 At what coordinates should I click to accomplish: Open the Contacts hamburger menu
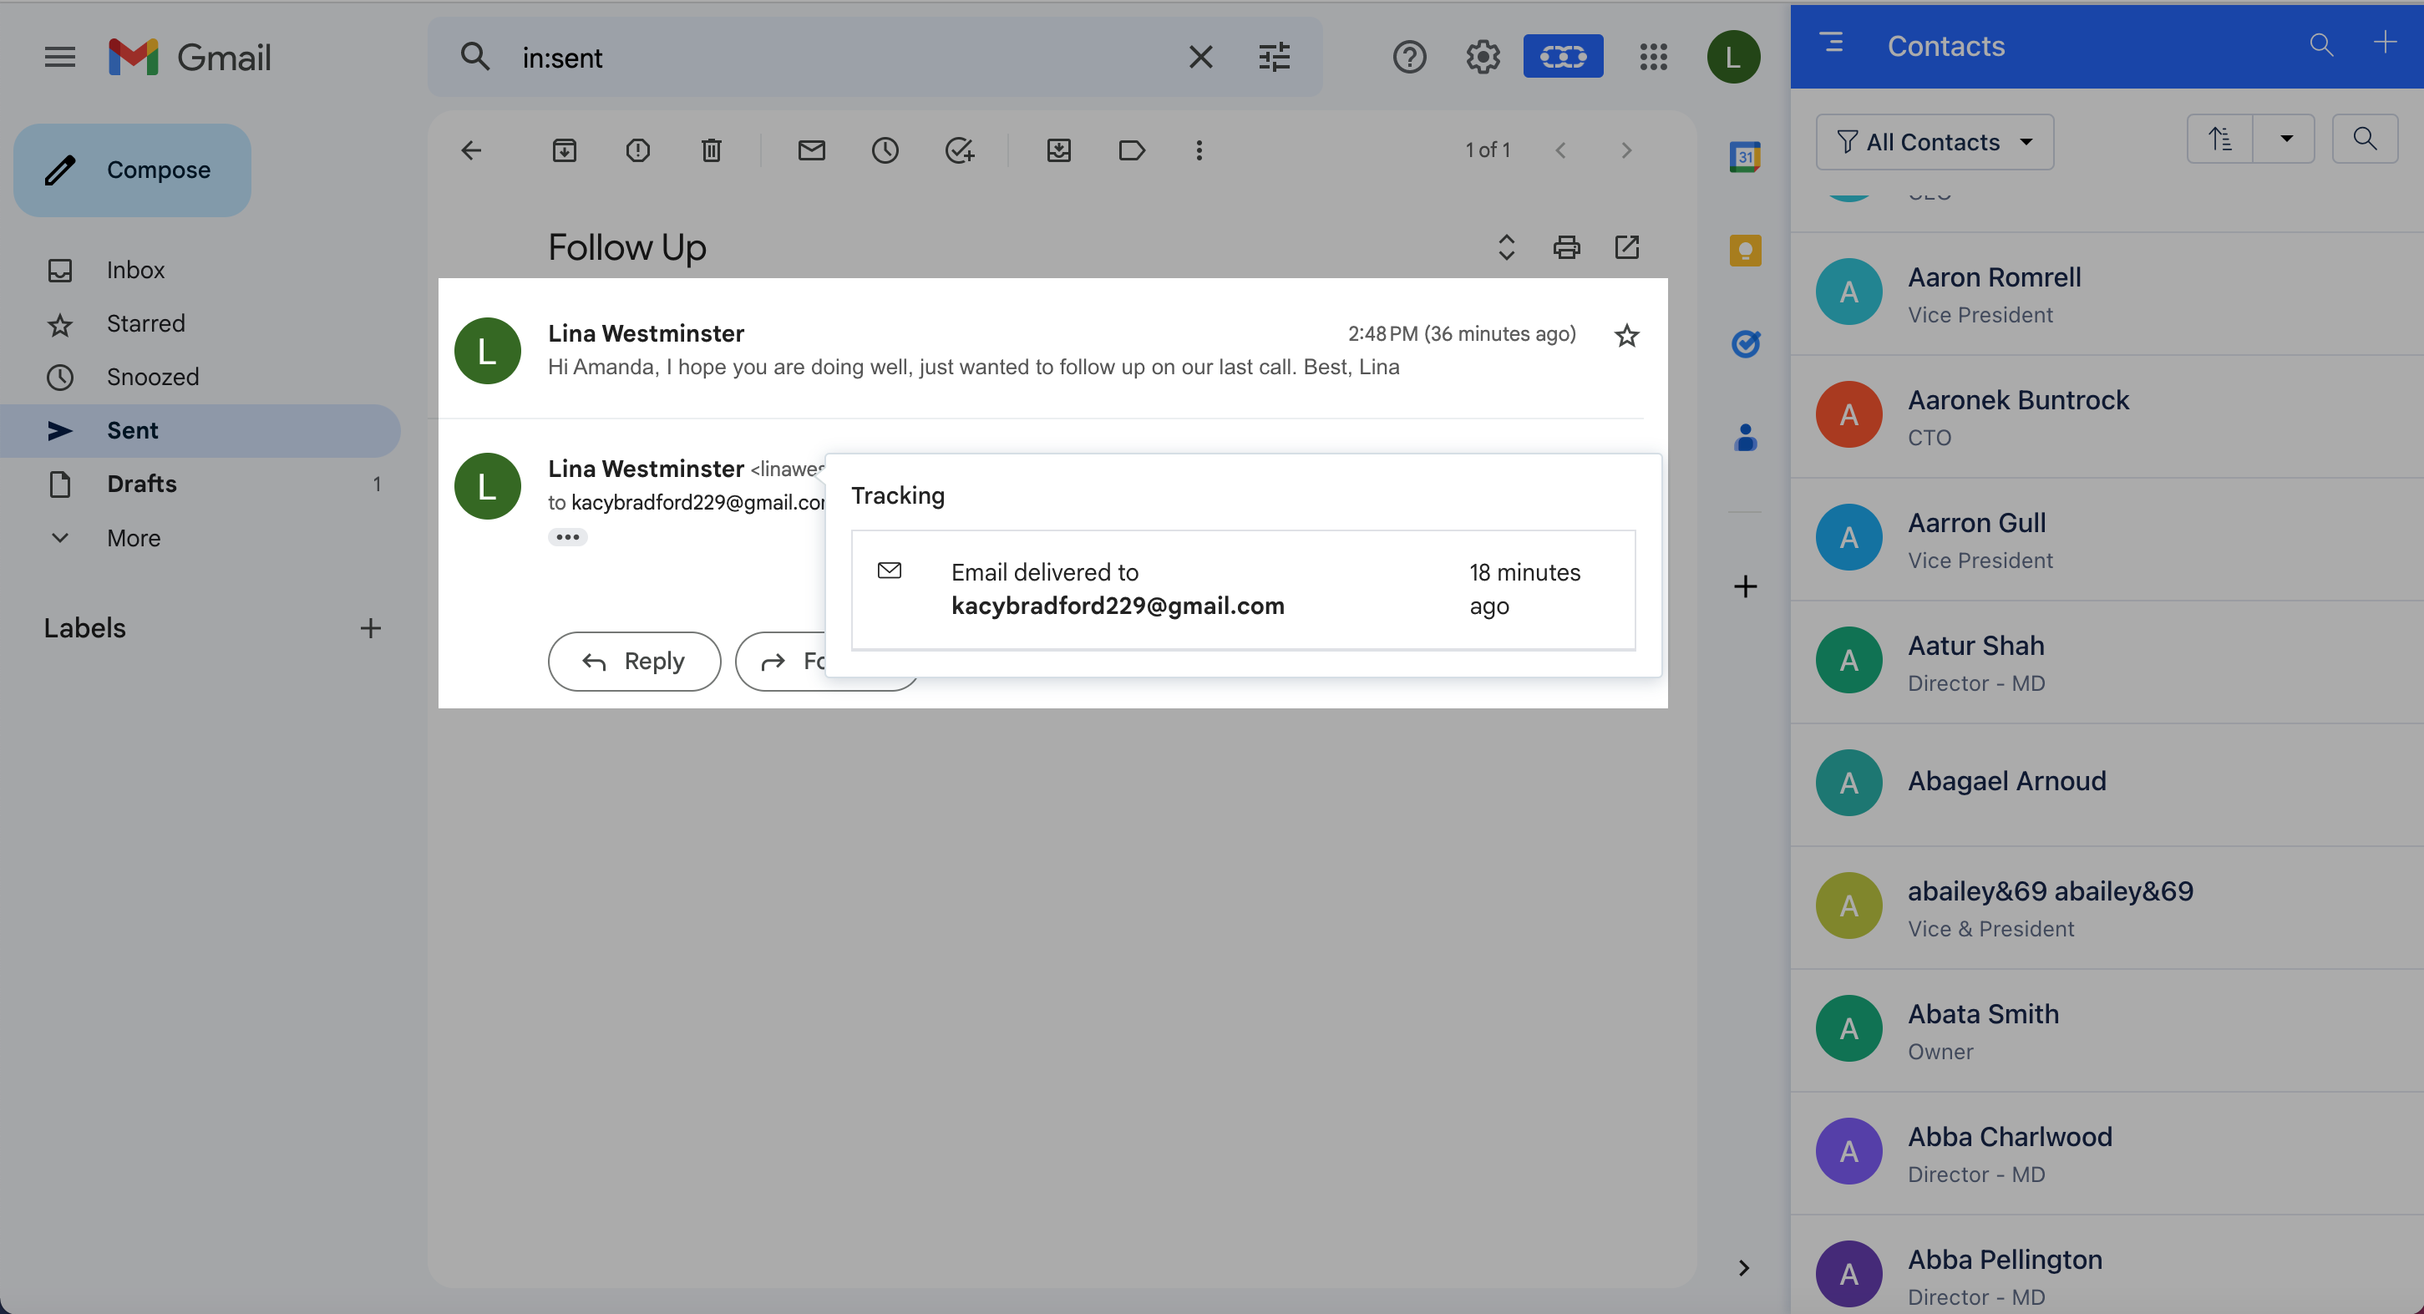(x=1832, y=44)
